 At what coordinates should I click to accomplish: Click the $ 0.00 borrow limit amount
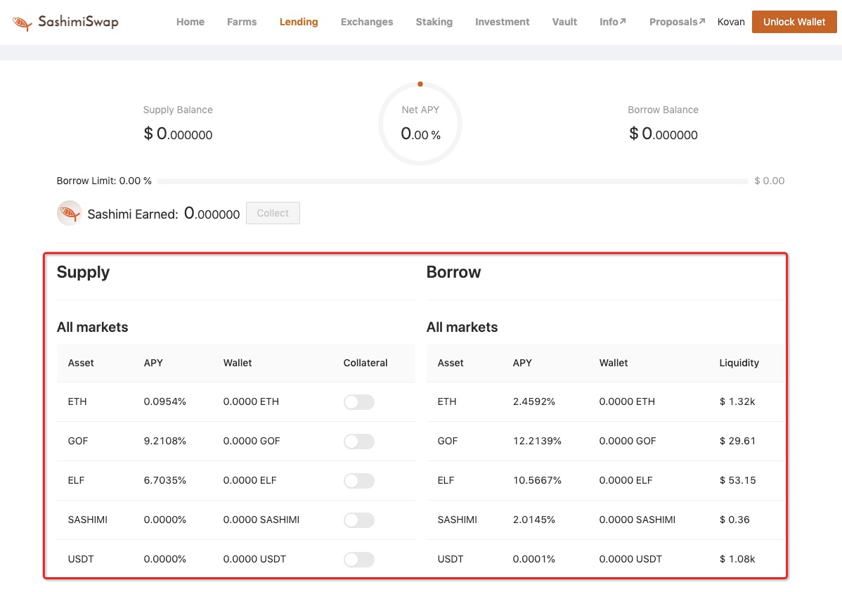(x=770, y=181)
